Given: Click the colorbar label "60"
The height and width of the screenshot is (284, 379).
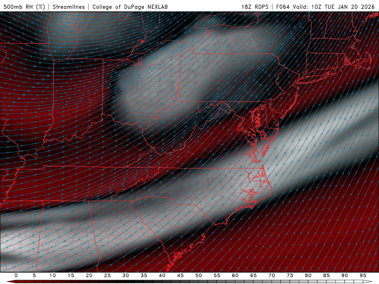Looking at the screenshot, I should point(235,275).
